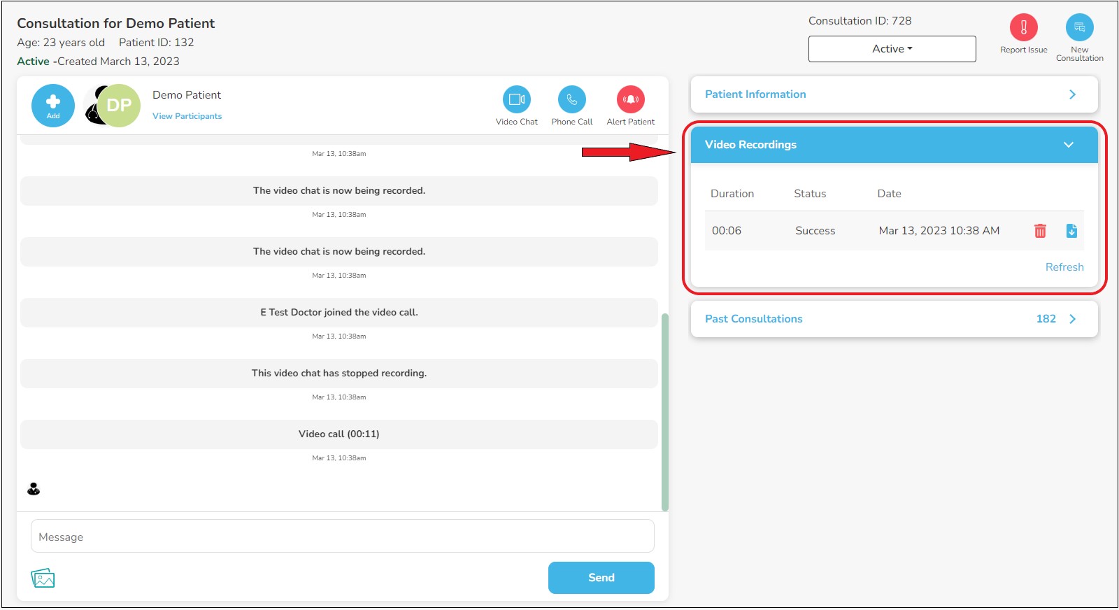Image resolution: width=1119 pixels, height=610 pixels.
Task: Click the Report Issue icon
Action: [1023, 28]
